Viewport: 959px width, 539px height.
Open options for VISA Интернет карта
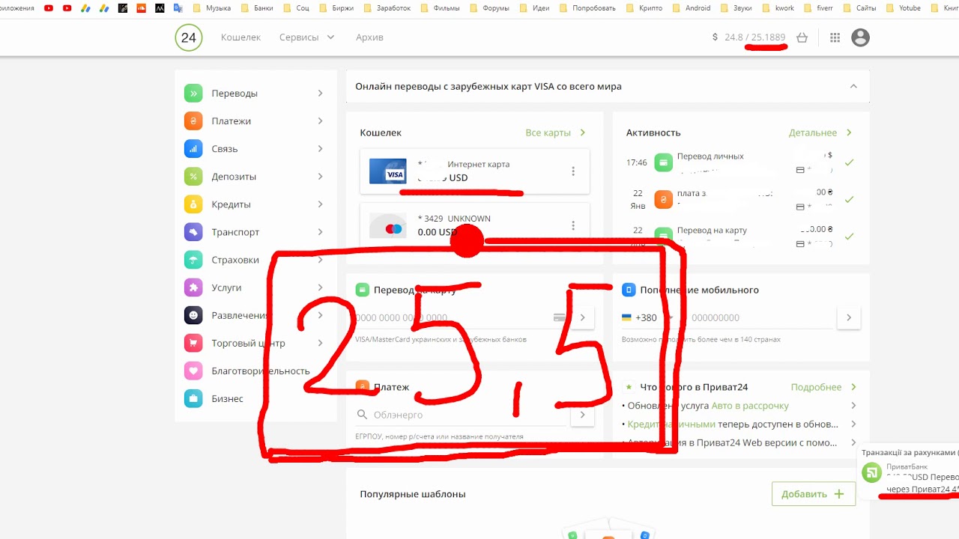(573, 171)
